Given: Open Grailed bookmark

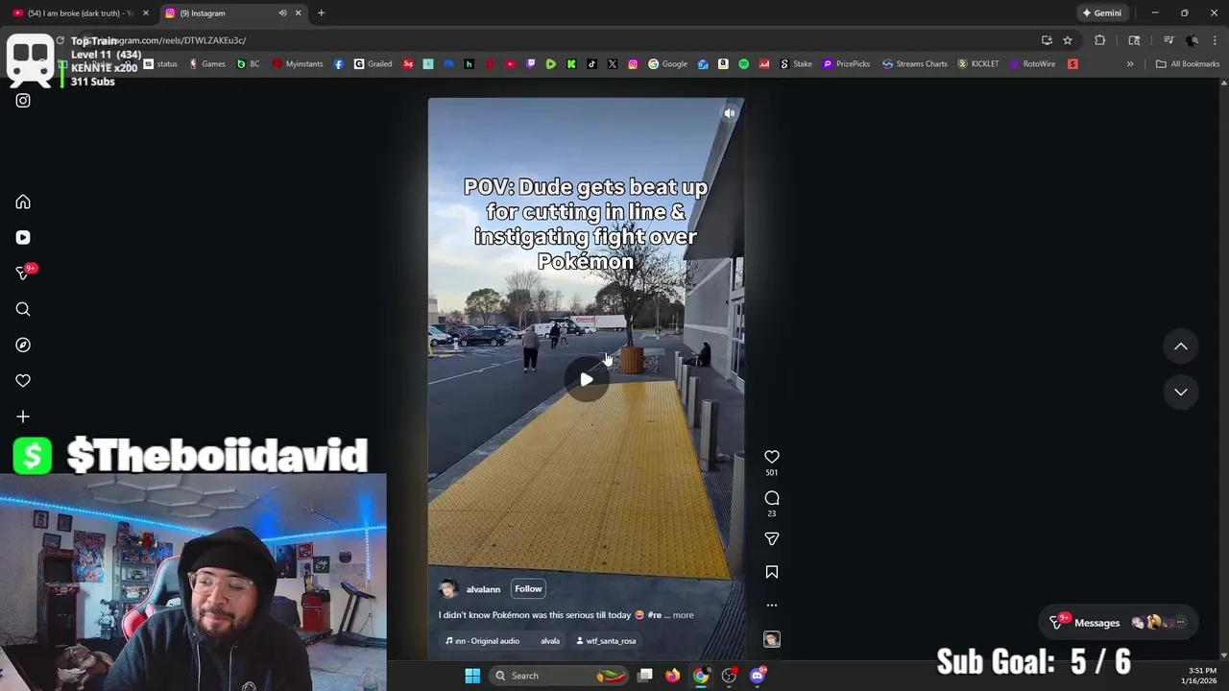Looking at the screenshot, I should (373, 64).
